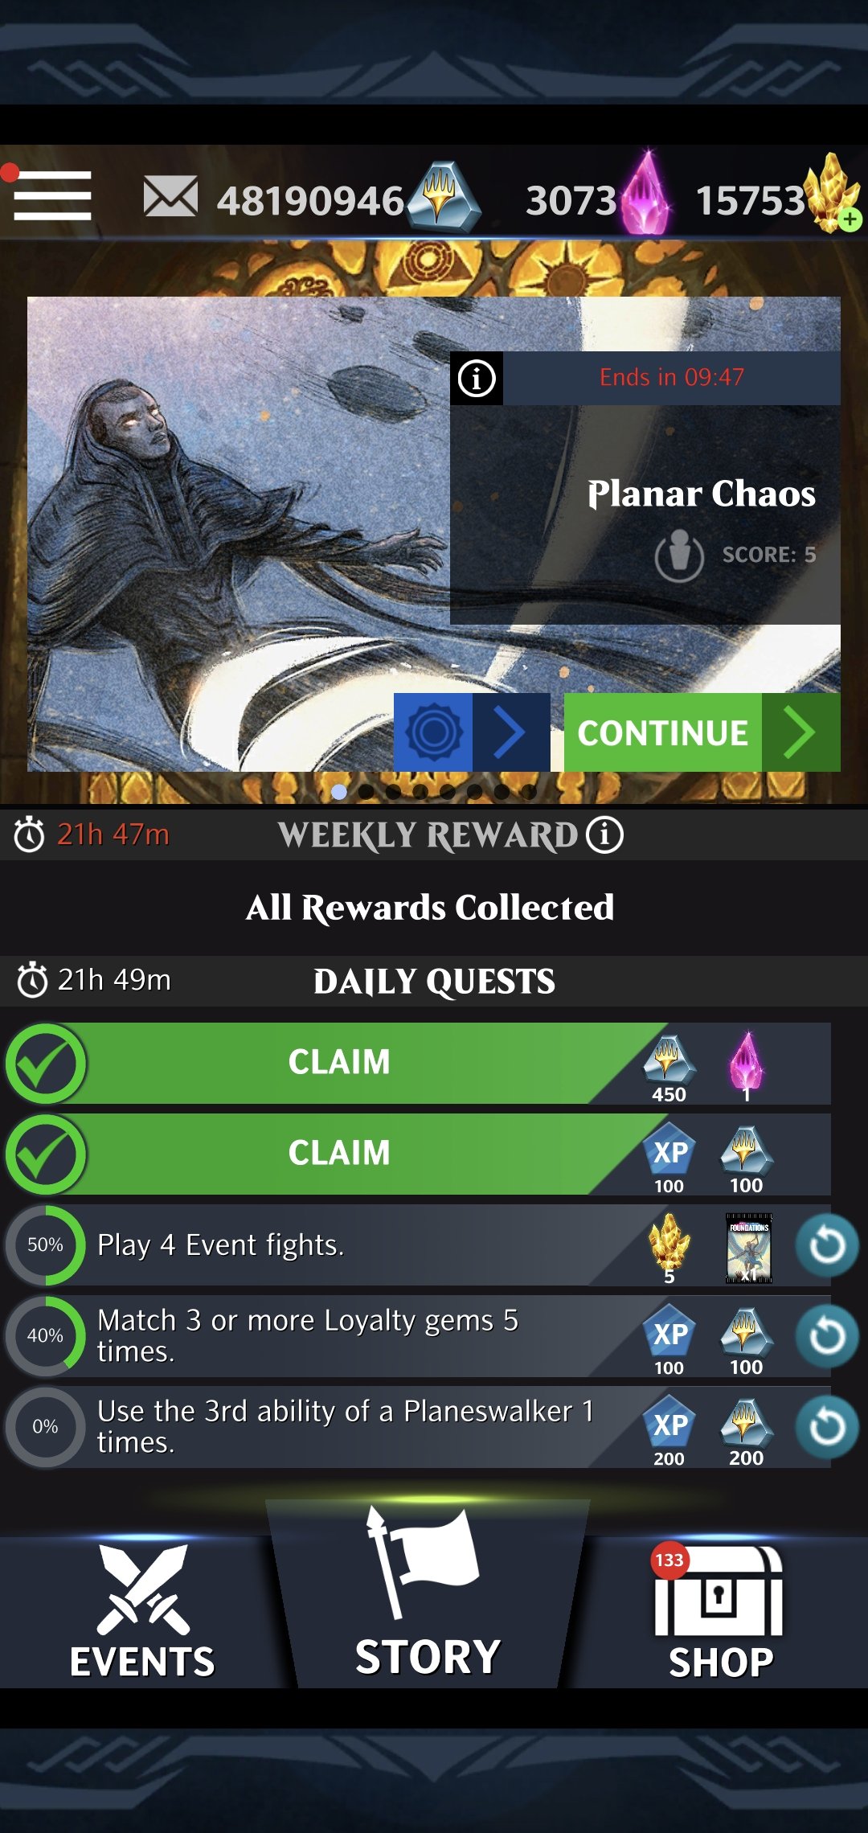Tap checkmark of second completed quest

click(x=46, y=1154)
